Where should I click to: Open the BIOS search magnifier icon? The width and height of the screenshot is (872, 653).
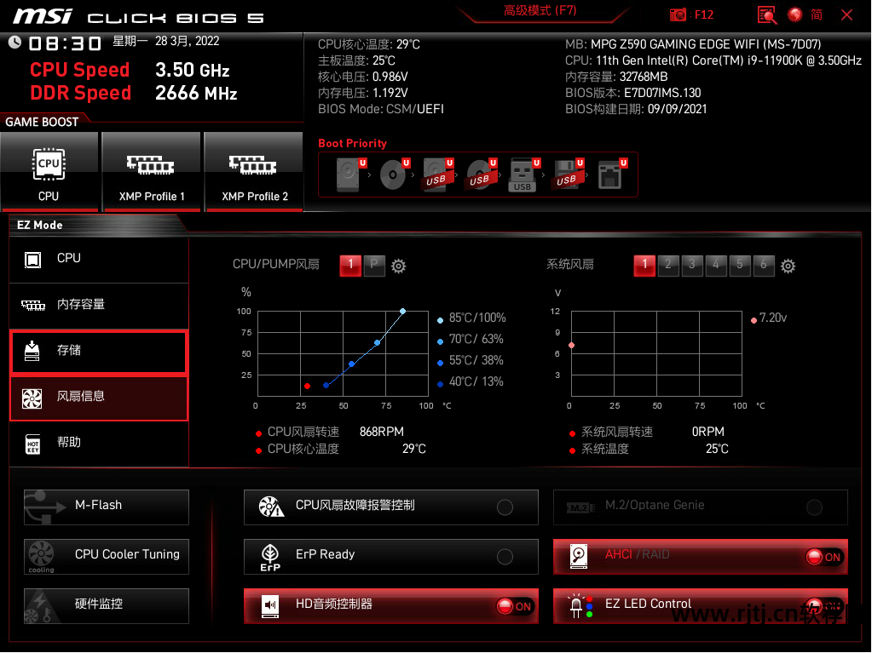click(767, 14)
